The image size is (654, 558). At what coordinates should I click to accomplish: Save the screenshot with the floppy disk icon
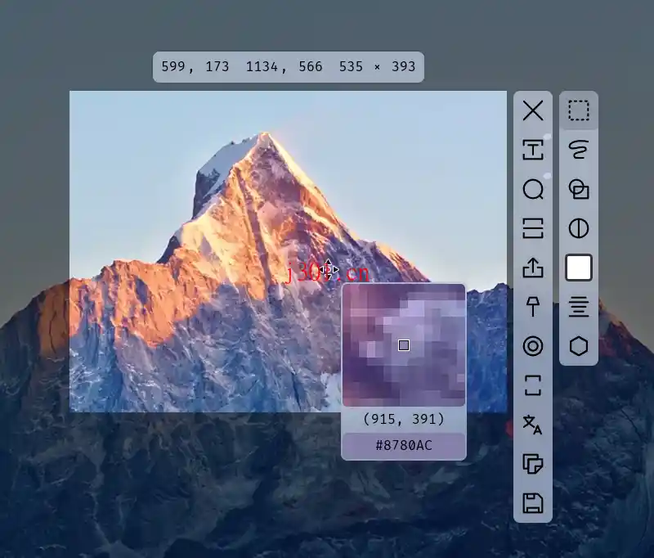(x=533, y=503)
